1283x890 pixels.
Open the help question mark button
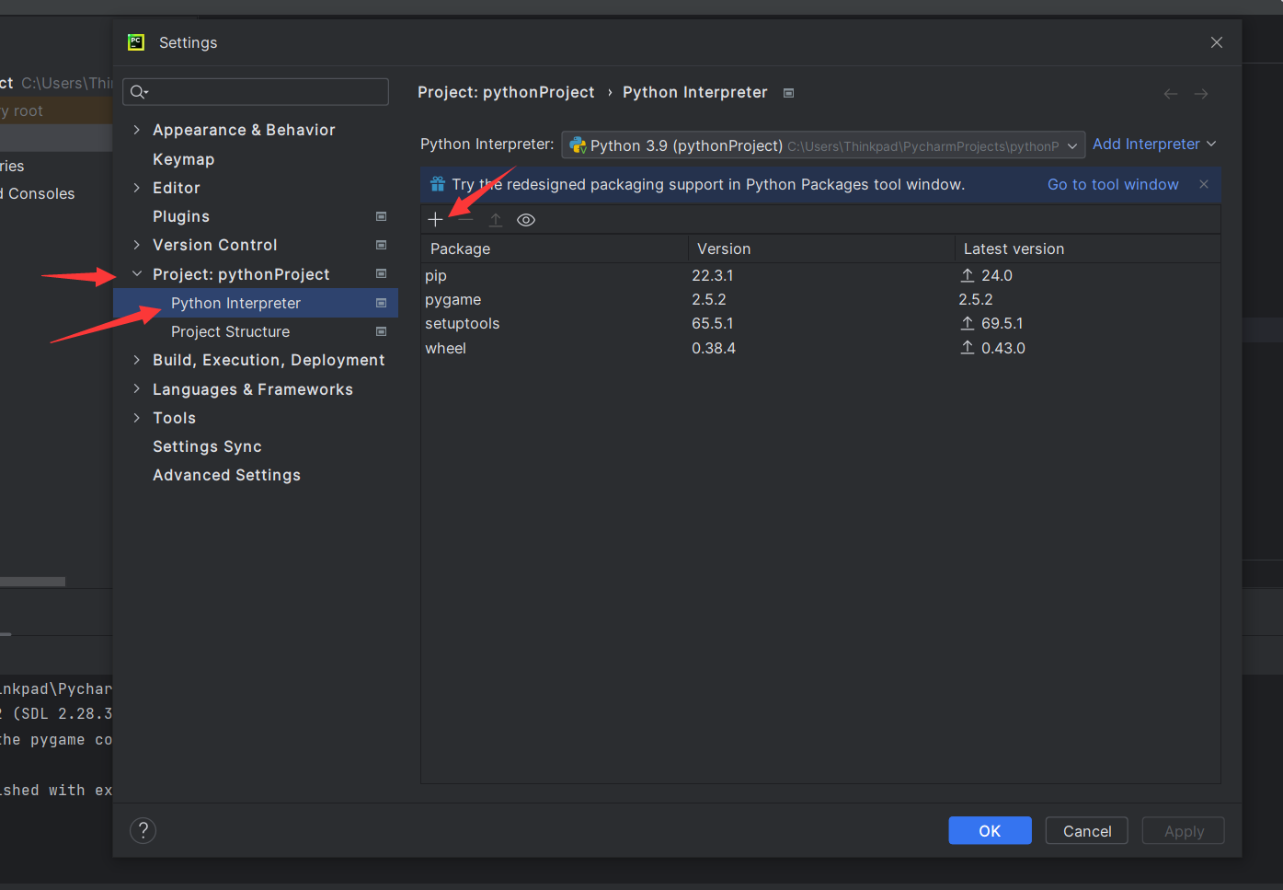point(143,831)
